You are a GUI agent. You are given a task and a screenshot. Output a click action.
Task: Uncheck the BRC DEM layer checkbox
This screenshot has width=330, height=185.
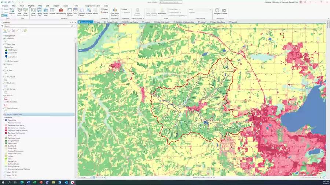(5, 95)
